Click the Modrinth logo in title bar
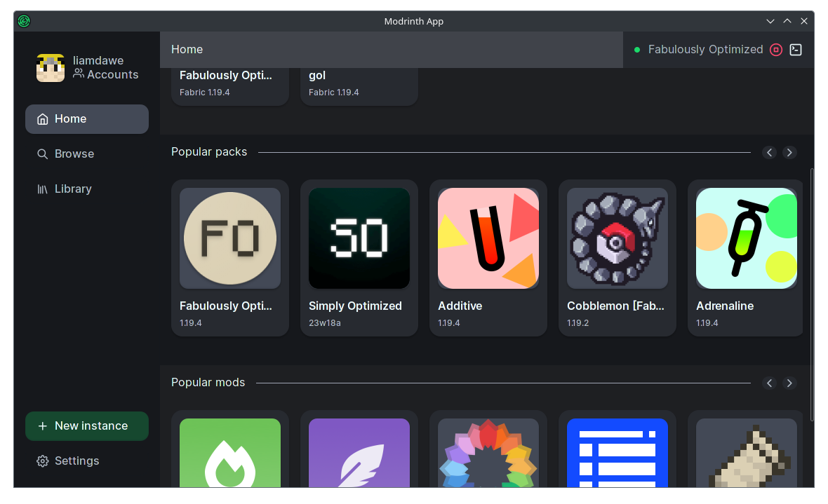Viewport: 828px width, 504px height. point(24,21)
